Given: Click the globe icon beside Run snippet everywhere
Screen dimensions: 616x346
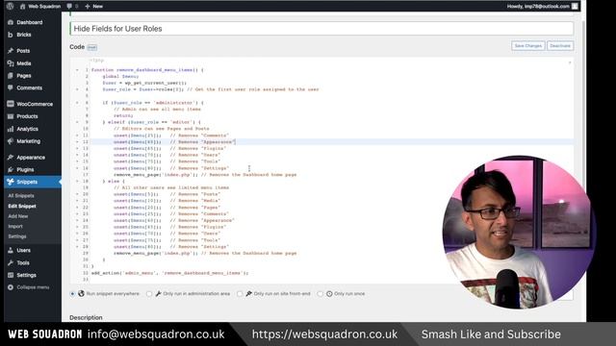Looking at the screenshot, I should (81, 293).
